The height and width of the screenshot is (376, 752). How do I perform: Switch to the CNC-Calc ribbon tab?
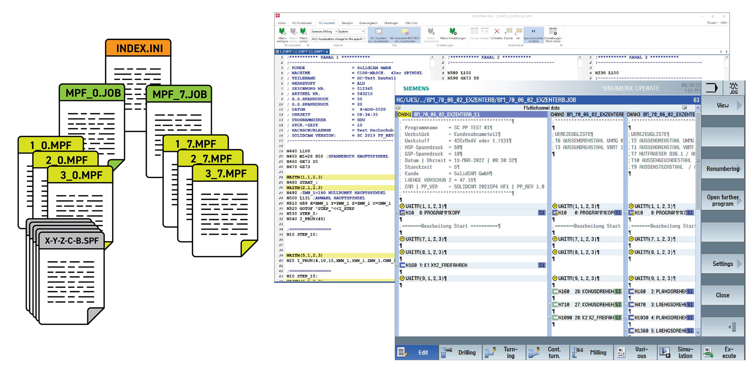(x=411, y=23)
